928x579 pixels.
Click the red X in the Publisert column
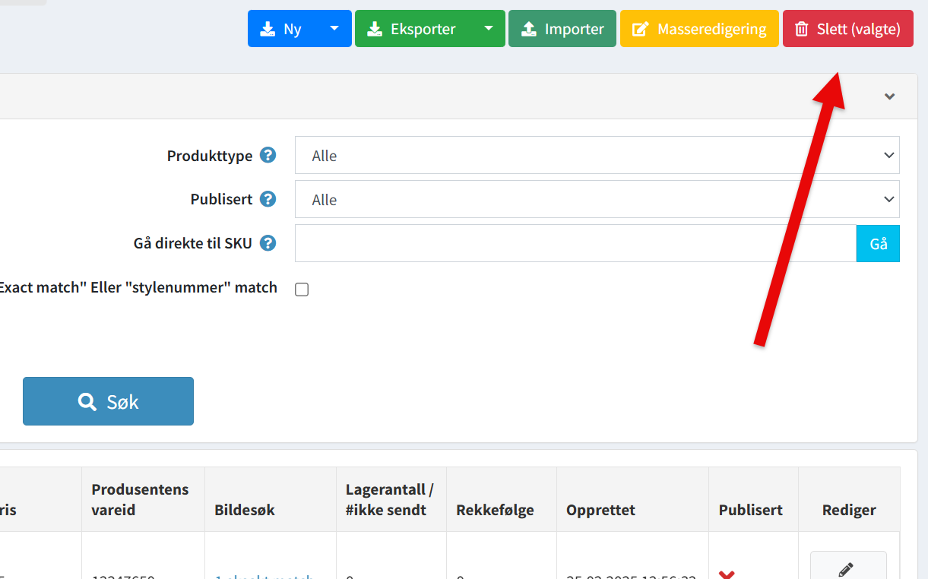point(726,574)
